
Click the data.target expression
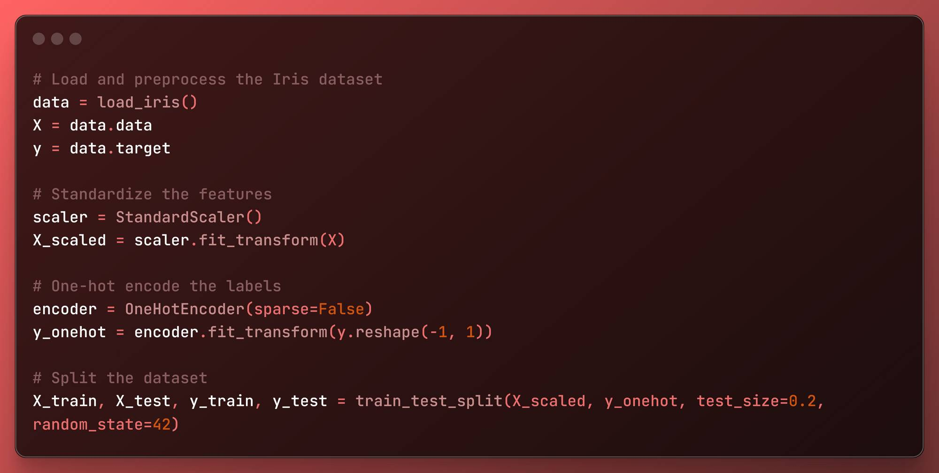point(120,148)
